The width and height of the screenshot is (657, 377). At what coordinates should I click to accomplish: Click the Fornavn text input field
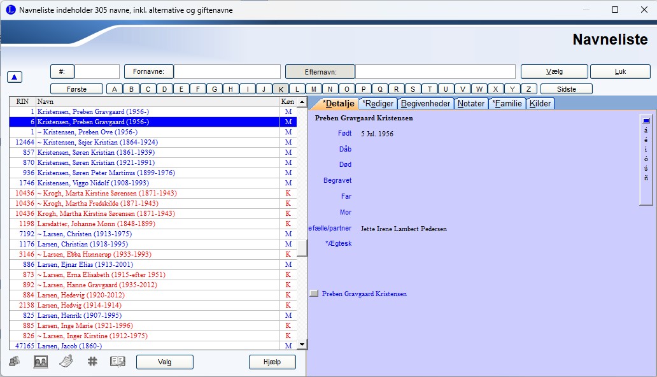227,72
